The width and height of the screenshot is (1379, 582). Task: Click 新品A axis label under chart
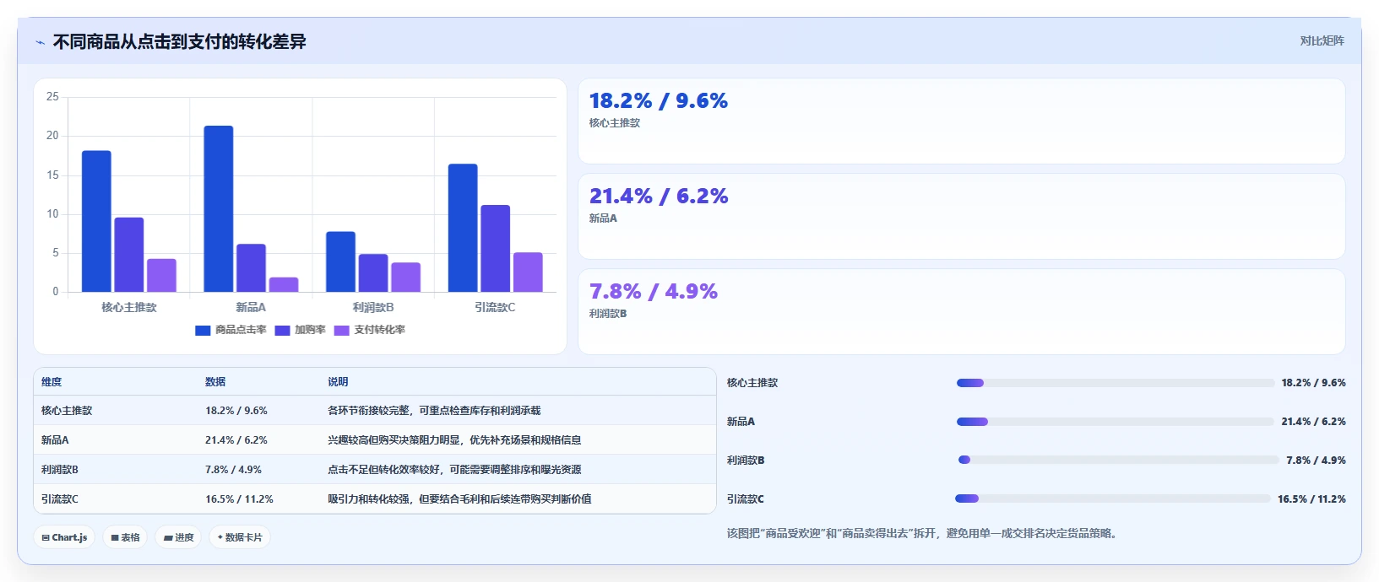(251, 307)
